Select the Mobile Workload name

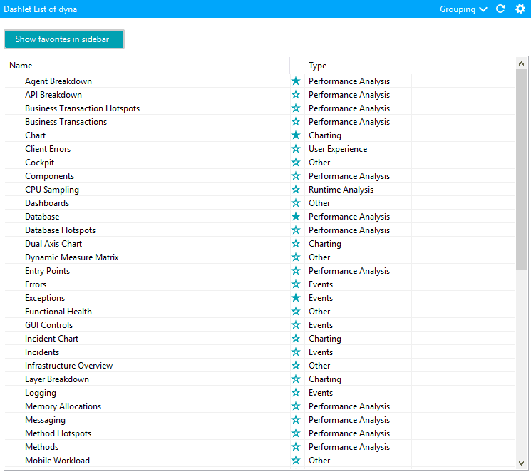coord(57,461)
